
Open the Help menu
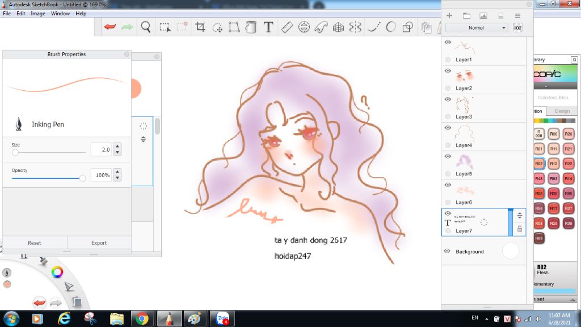click(81, 14)
